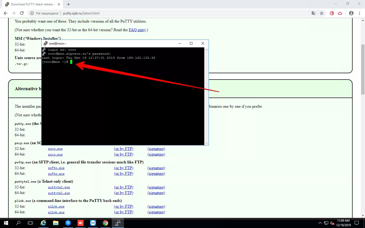The width and height of the screenshot is (365, 228).
Task: Bookmark this page with the star icon
Action: (322, 13)
